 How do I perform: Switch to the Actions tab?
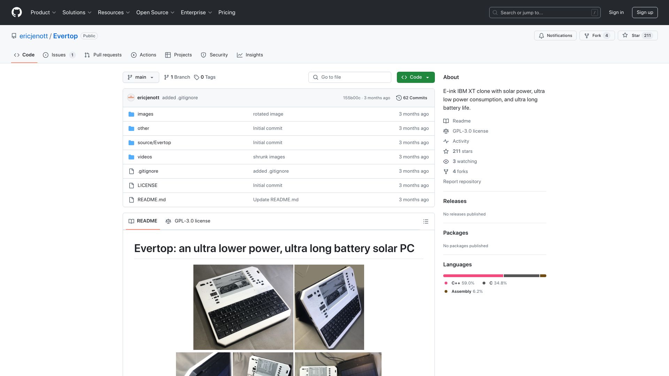144,55
